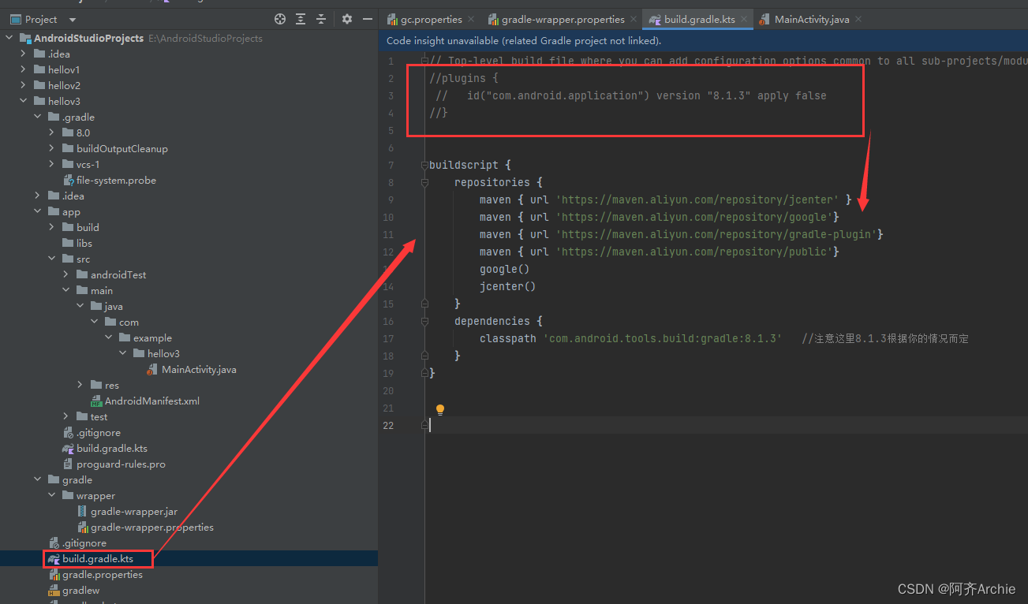Click the classpath line in the editor
The image size is (1028, 604).
(x=630, y=338)
